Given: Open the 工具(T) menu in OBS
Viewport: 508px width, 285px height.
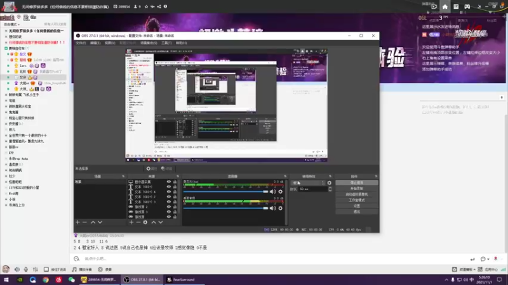Looking at the screenshot, I should 166,43.
